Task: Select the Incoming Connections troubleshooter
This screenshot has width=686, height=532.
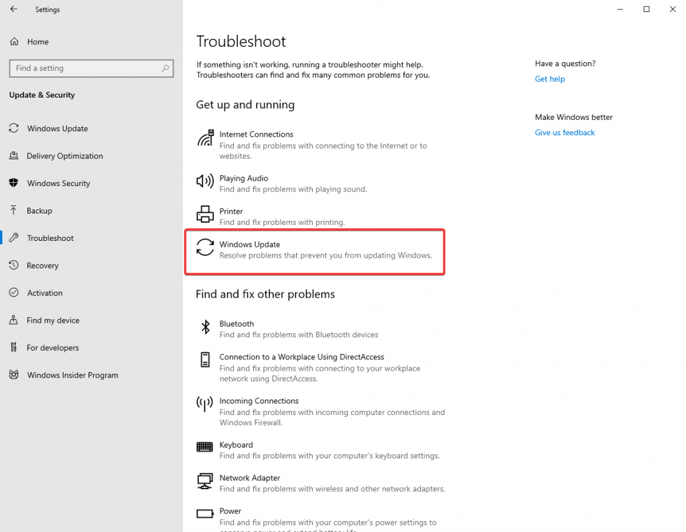Action: point(320,412)
